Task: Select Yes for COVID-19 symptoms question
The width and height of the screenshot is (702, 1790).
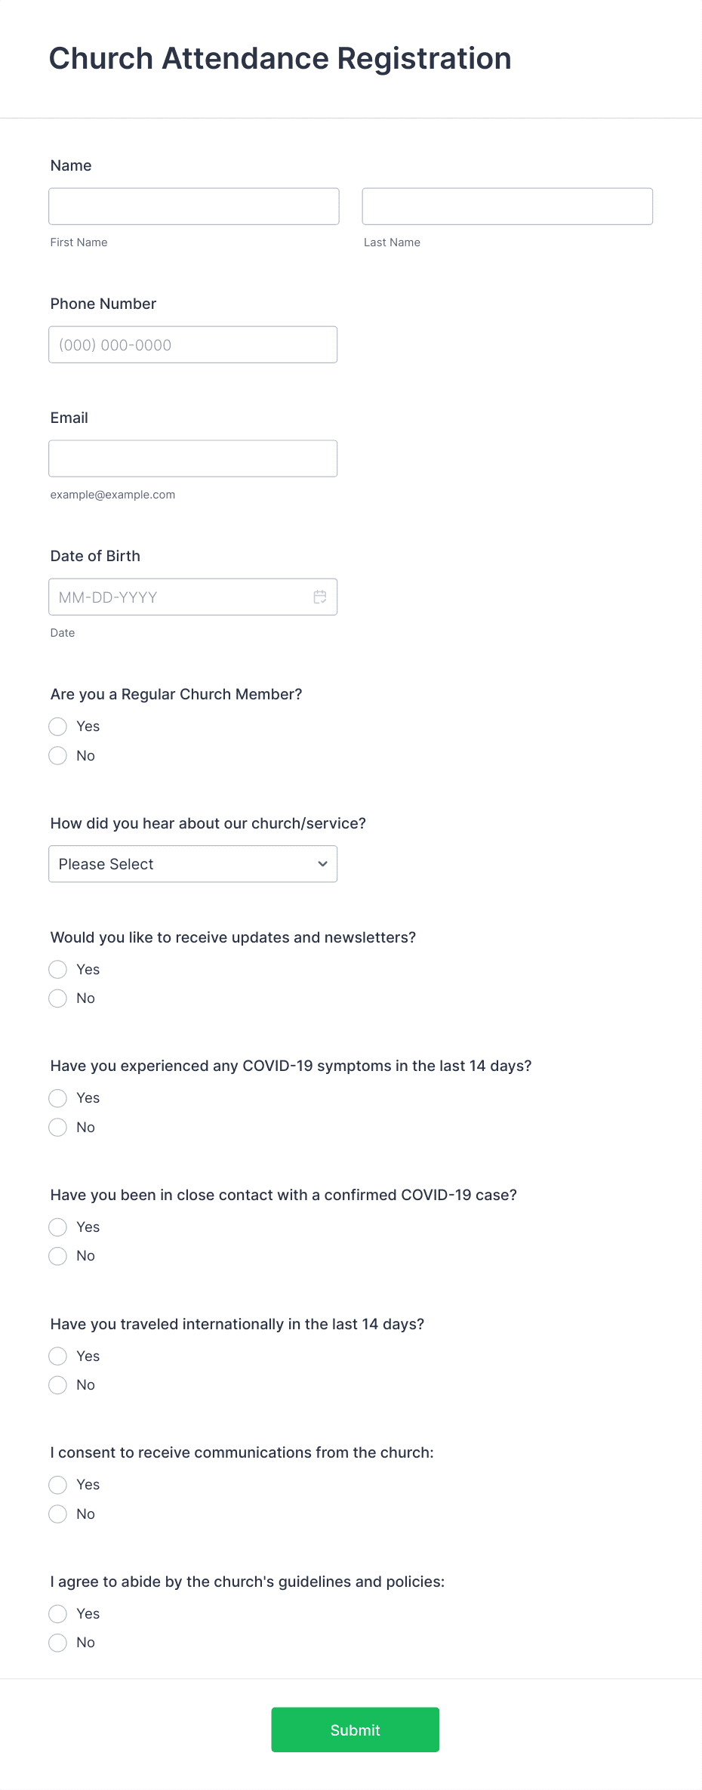Action: pos(57,1098)
